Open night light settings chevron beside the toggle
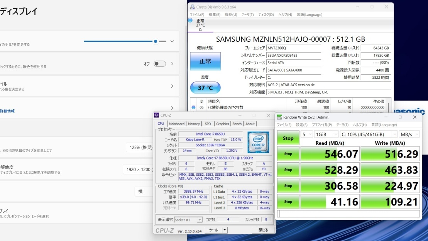428x241 pixels. [x=172, y=64]
